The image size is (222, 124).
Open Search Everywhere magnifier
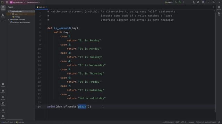tap(198, 2)
